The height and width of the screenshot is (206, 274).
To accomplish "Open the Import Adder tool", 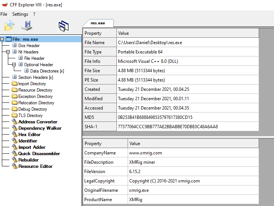I will (x=32, y=147).
